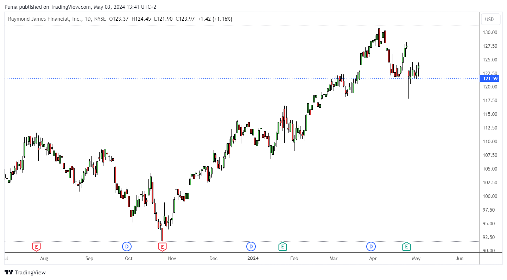Select the blue 121.59 price label
The width and height of the screenshot is (507, 280).
click(489, 78)
